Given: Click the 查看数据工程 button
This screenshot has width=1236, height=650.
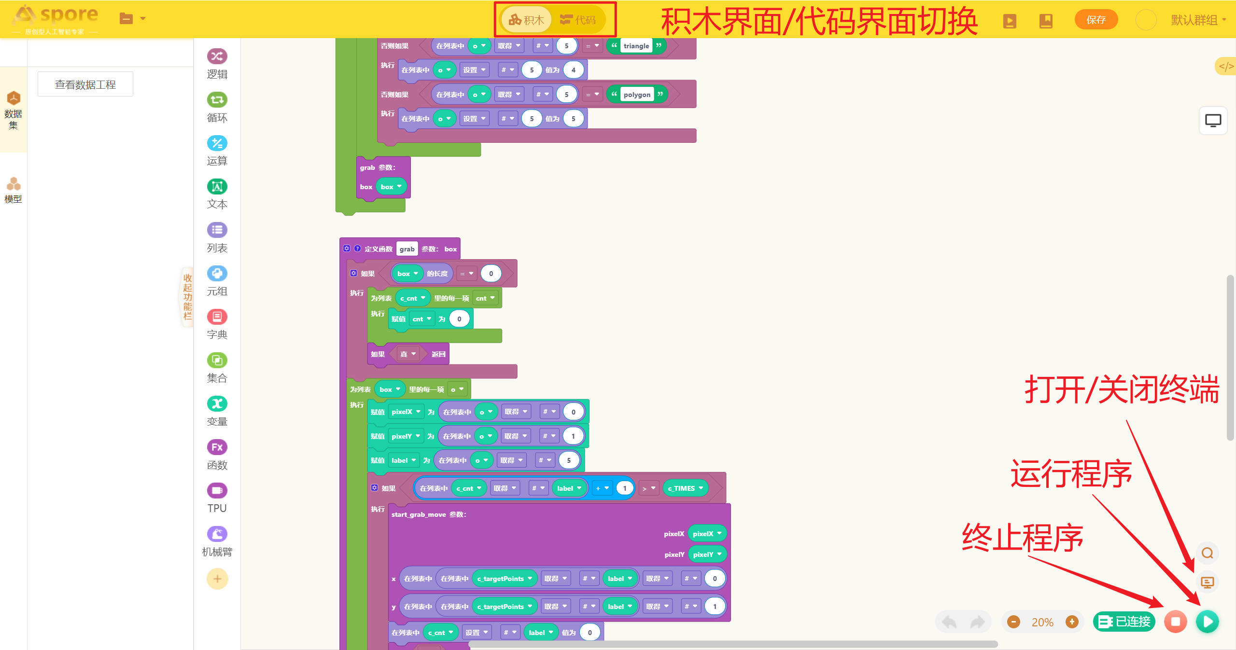Looking at the screenshot, I should tap(85, 84).
